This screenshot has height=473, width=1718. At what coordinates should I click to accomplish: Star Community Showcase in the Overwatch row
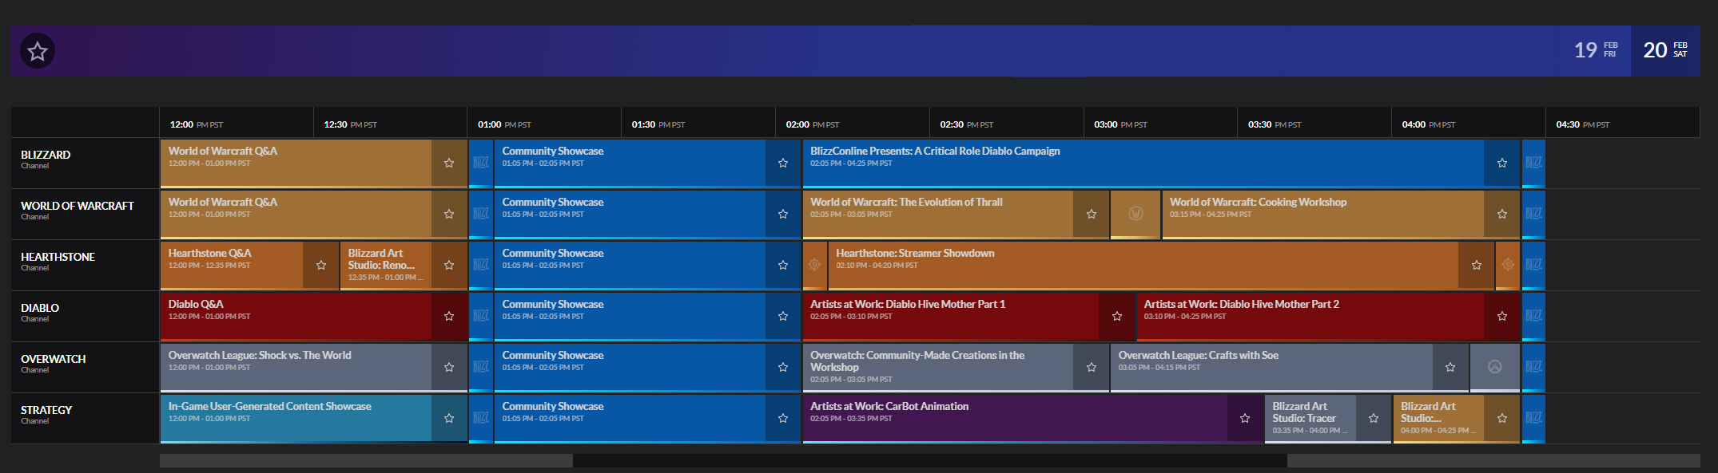[783, 367]
